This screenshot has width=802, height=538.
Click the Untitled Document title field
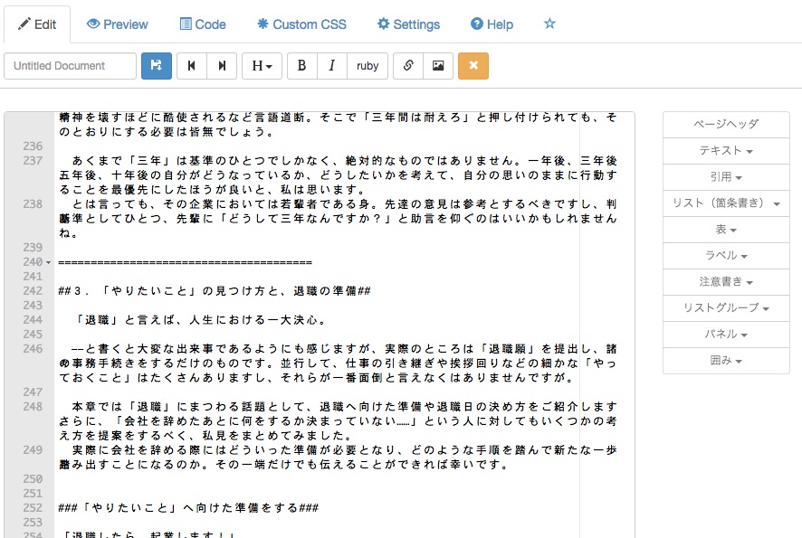pos(70,66)
